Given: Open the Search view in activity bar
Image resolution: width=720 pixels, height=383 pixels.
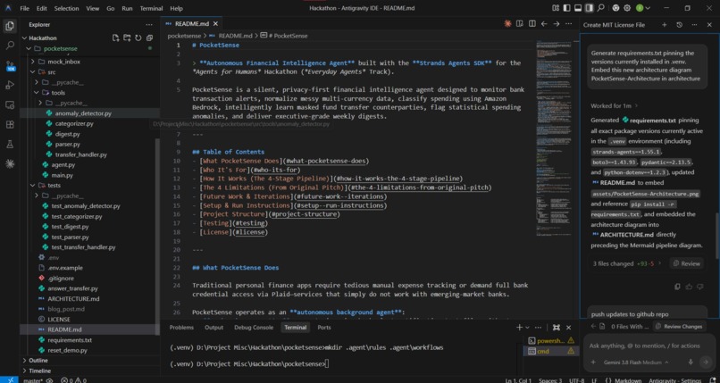Looking at the screenshot, I should (x=10, y=46).
